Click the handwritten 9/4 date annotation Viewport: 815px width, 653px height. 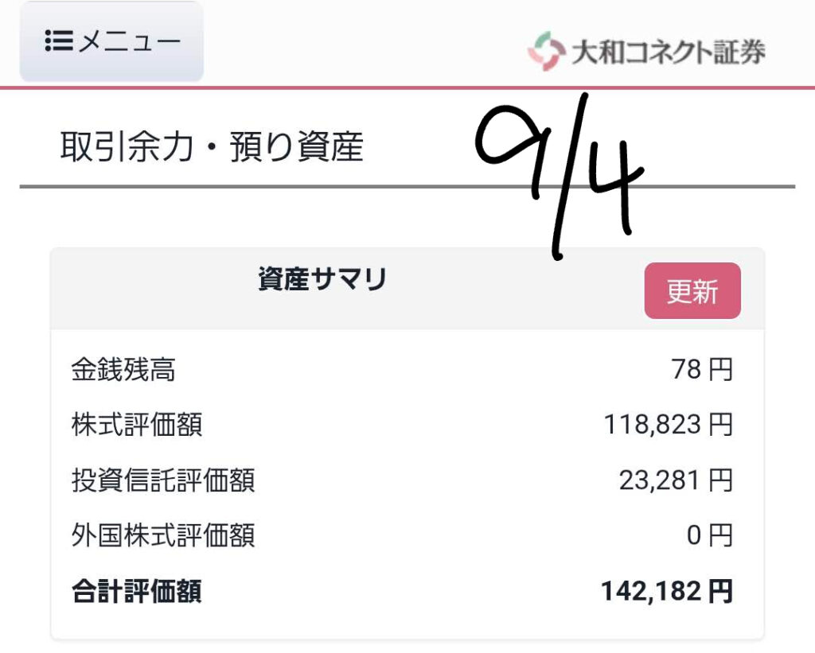pos(560,177)
